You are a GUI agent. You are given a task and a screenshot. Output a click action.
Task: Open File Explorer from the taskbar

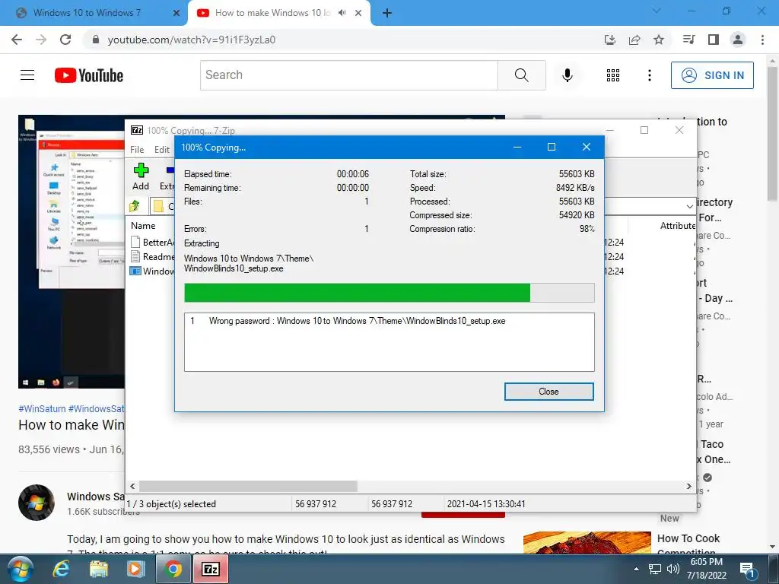pos(99,569)
